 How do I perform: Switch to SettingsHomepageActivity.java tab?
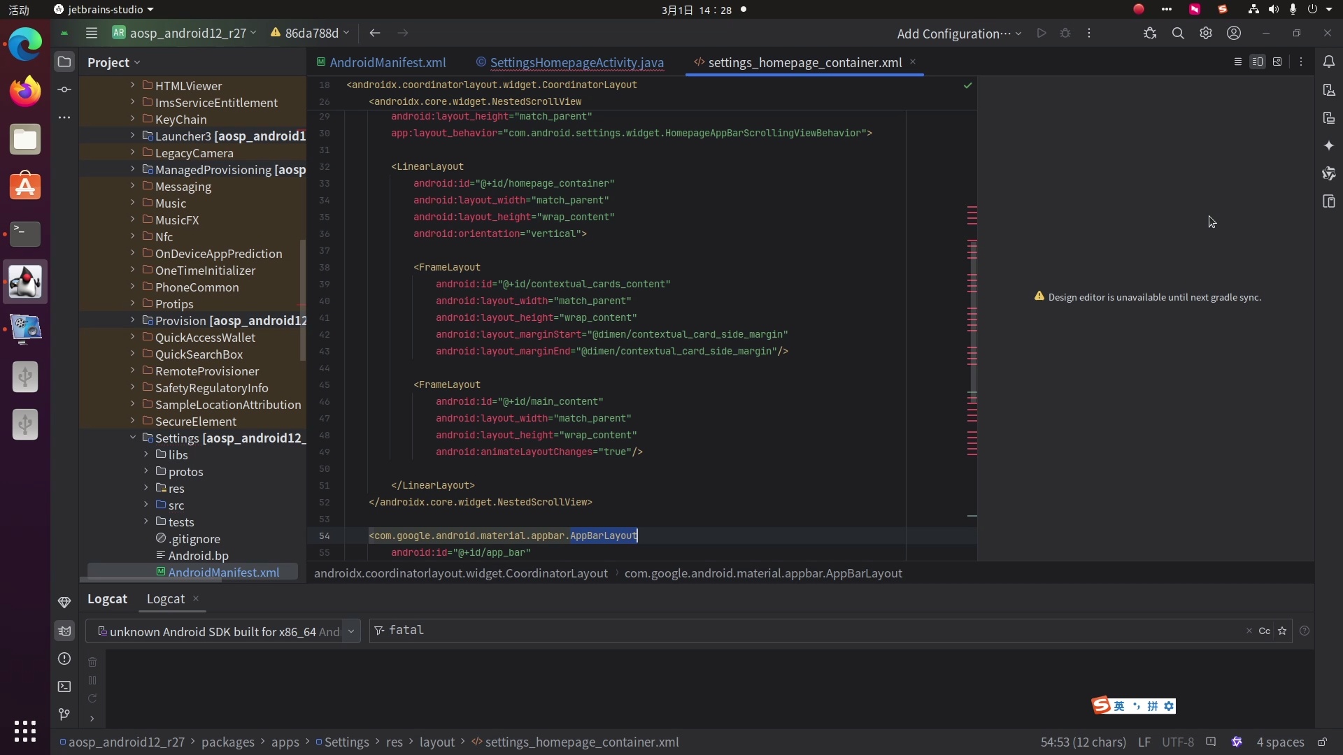pos(576,62)
